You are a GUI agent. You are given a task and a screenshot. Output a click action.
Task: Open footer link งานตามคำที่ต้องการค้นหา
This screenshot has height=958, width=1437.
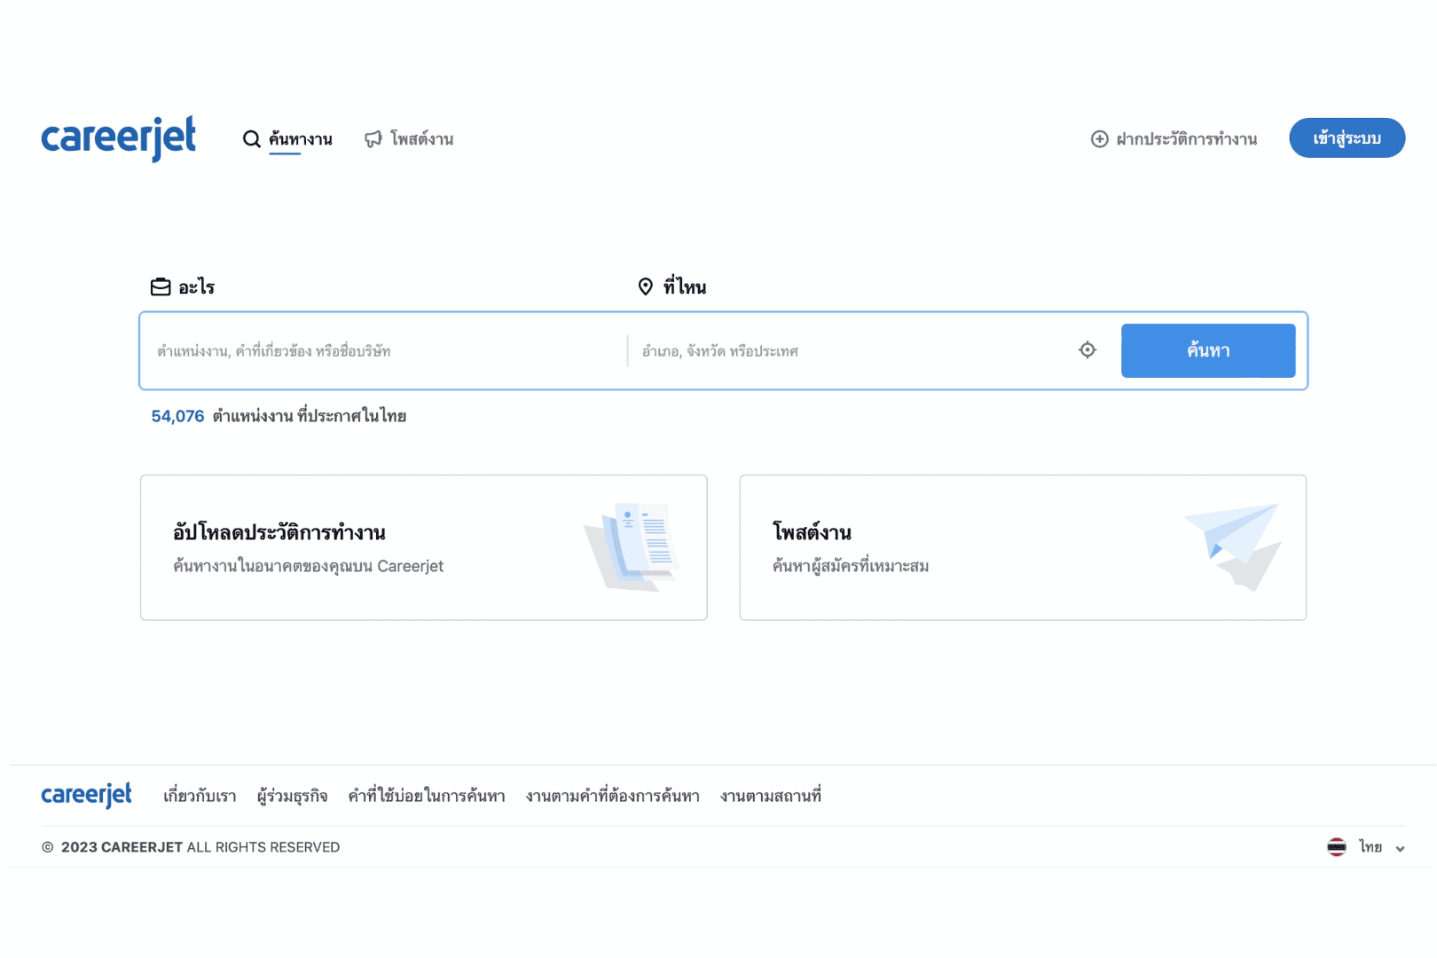point(613,796)
